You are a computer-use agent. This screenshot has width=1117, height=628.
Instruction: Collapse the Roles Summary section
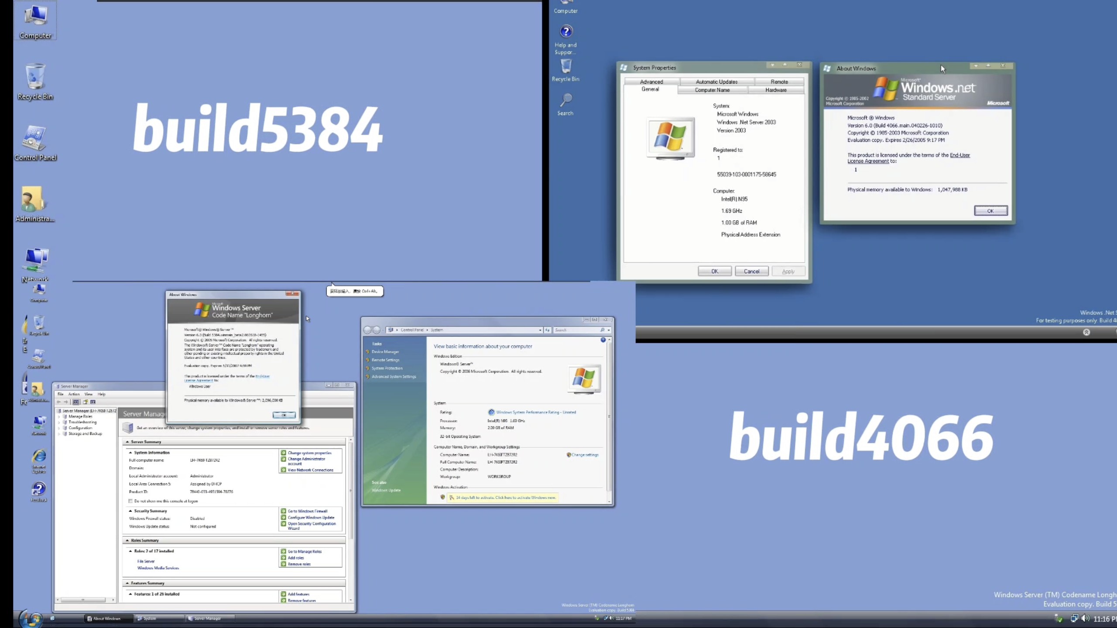(x=127, y=540)
